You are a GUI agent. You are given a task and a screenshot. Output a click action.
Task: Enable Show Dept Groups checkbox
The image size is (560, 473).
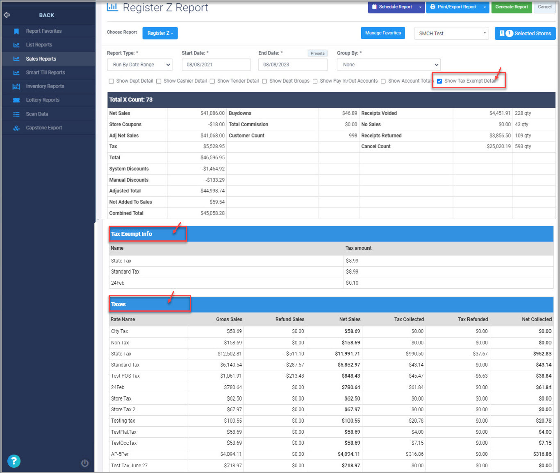pos(264,81)
